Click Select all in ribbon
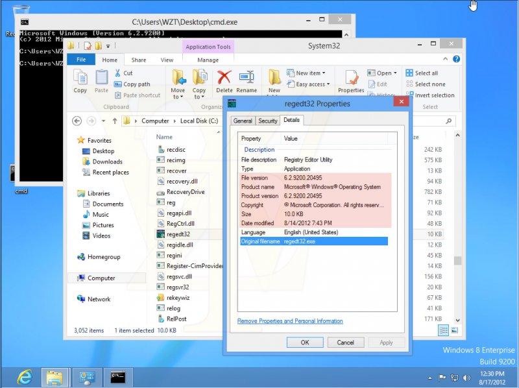 tap(426, 73)
